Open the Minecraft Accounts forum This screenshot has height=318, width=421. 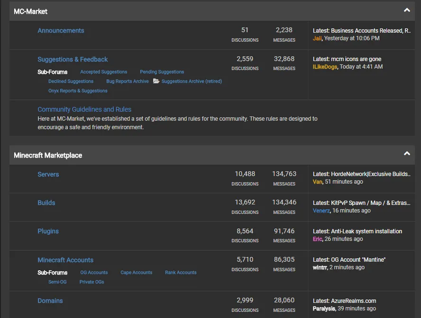[65, 260]
